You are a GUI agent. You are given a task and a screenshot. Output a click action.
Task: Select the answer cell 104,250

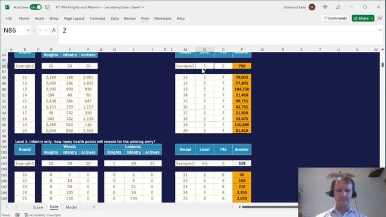tap(242, 89)
